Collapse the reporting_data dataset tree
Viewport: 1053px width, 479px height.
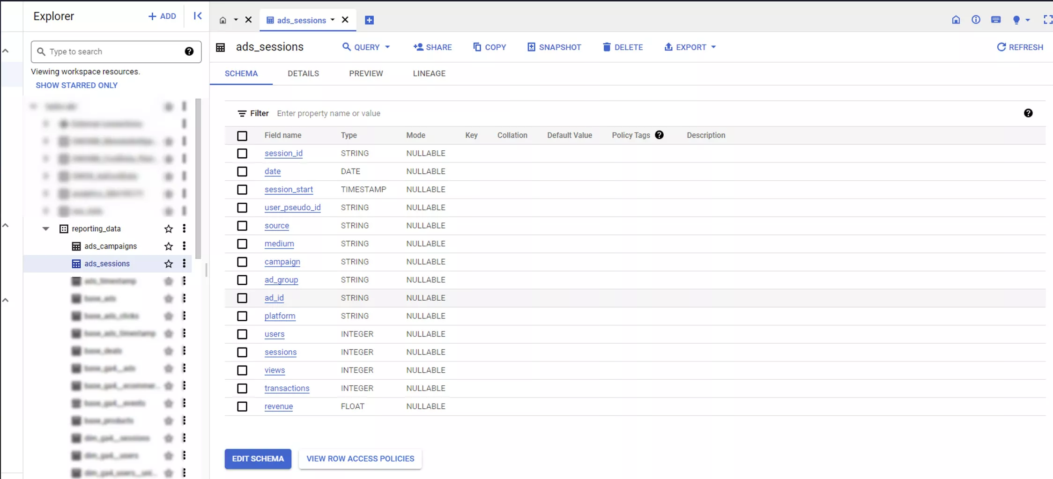[x=45, y=228]
